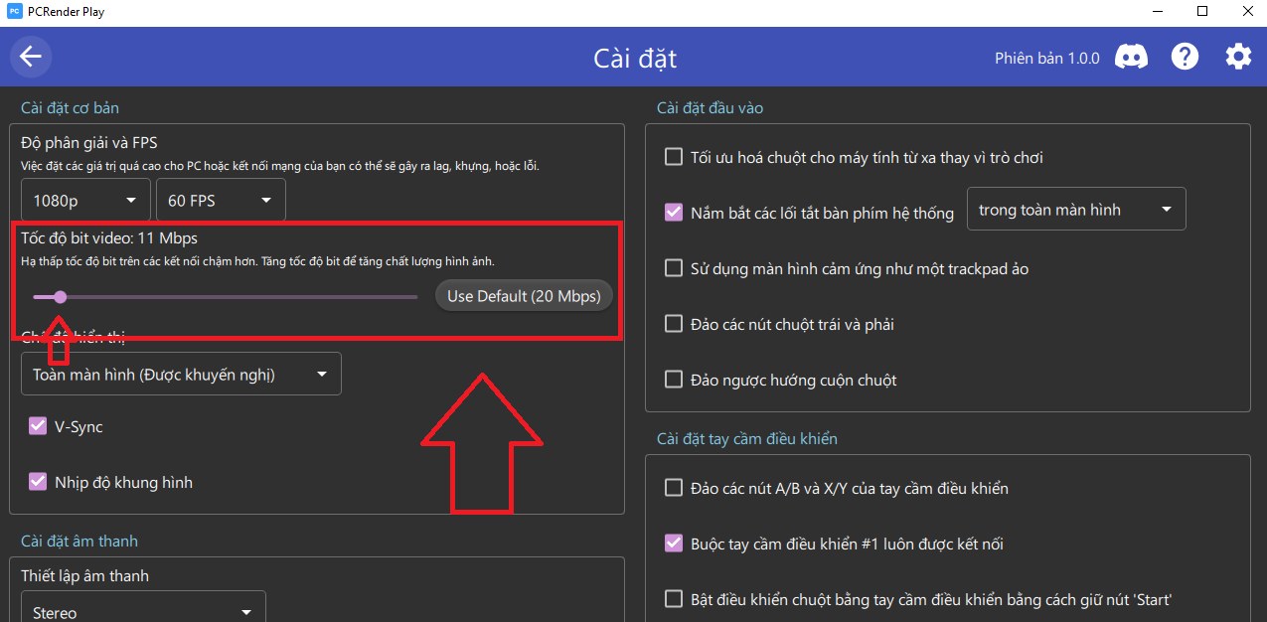Screen dimensions: 1267x622
Task: Click the video bitrate slider handle
Action: 61,296
